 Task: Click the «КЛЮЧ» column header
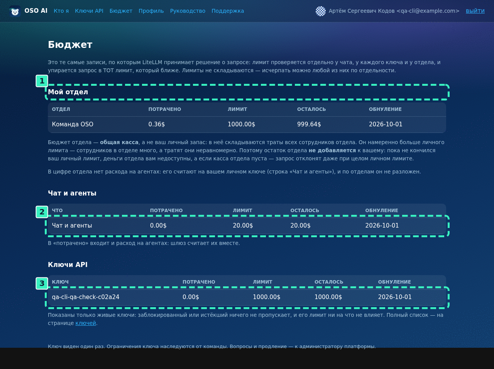[x=60, y=282]
